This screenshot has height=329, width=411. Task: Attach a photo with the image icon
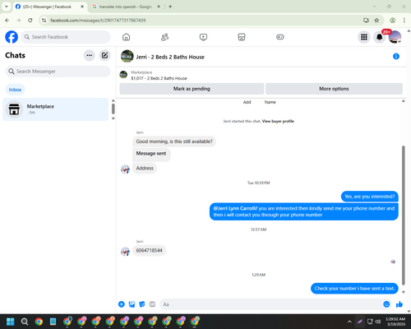pos(132,304)
